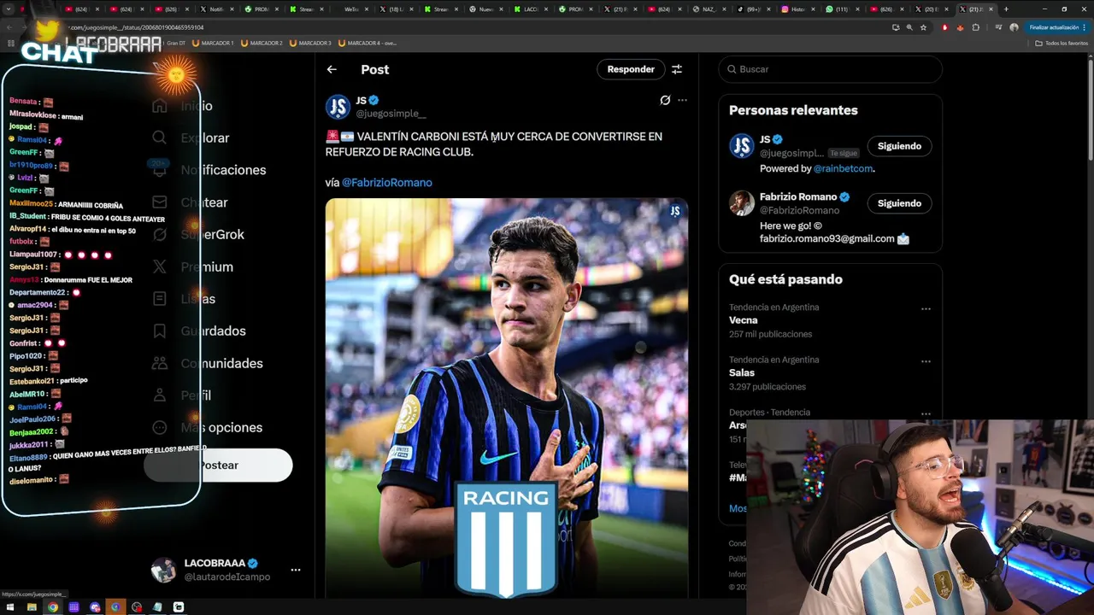Open the Chrome extensions puzzle icon
The width and height of the screenshot is (1094, 615).
[x=975, y=27]
